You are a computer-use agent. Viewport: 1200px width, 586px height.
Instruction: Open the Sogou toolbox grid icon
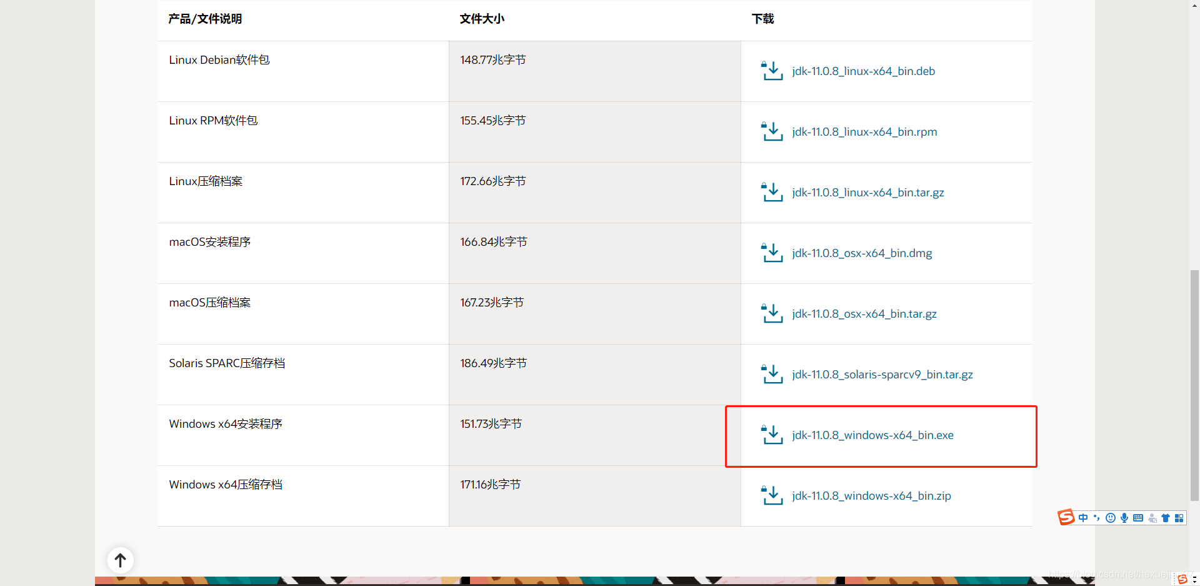click(1179, 518)
